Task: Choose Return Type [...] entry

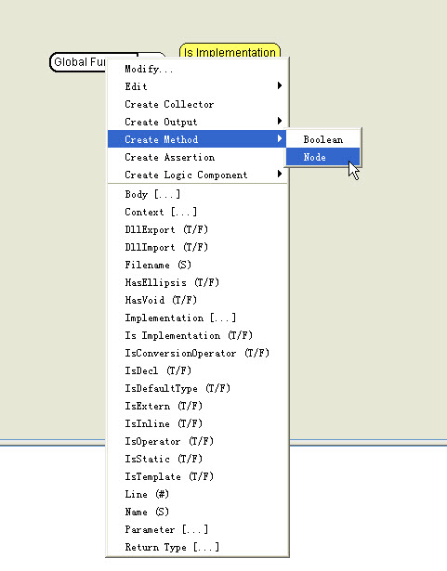Action: [197, 547]
